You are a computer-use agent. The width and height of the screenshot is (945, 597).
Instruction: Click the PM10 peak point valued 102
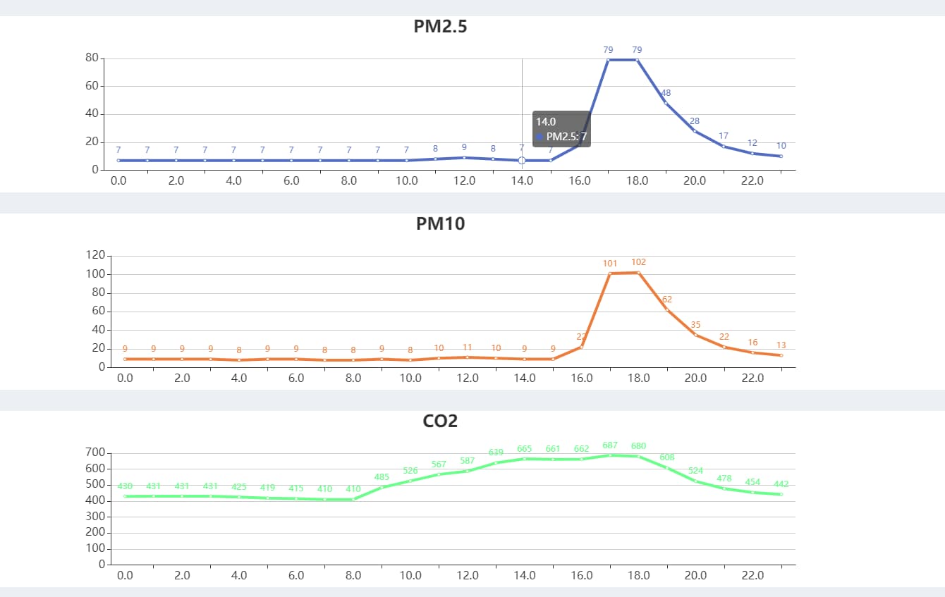point(639,273)
